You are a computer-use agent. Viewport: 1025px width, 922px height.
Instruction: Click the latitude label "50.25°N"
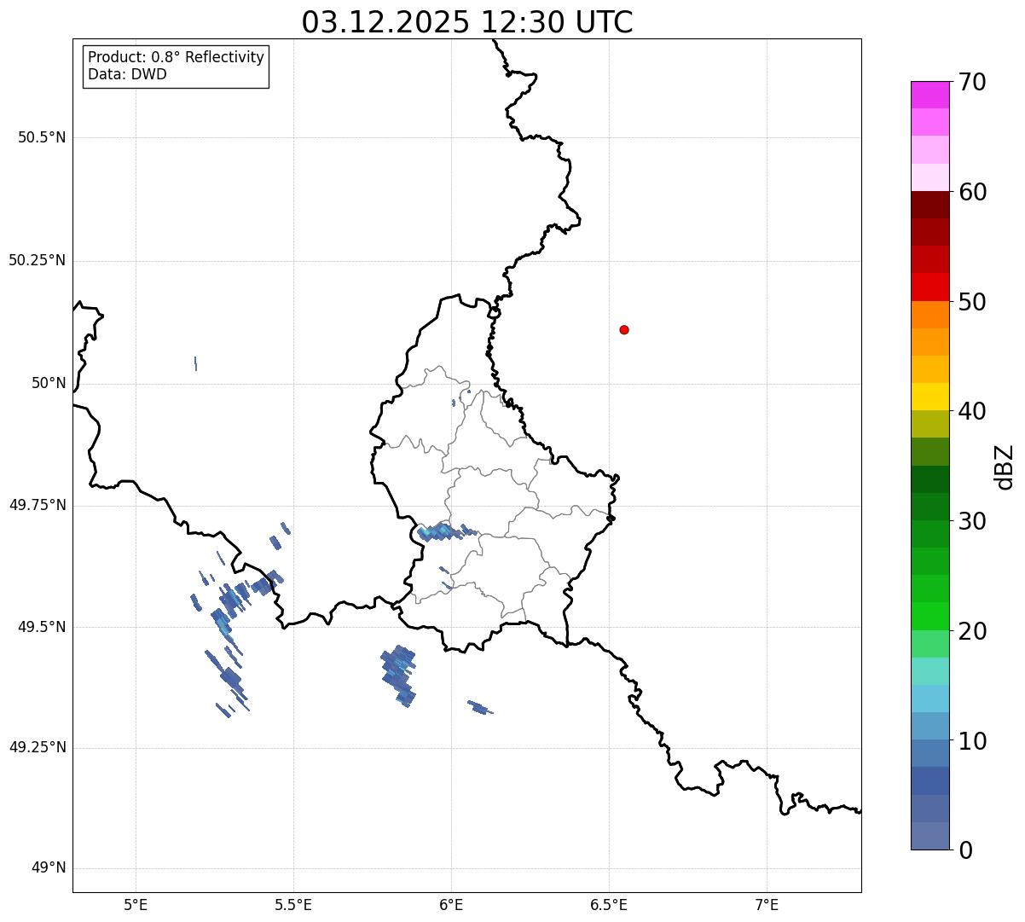(38, 260)
